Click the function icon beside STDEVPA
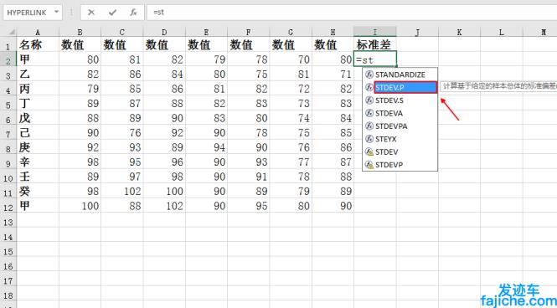The image size is (557, 308). pyautogui.click(x=369, y=126)
